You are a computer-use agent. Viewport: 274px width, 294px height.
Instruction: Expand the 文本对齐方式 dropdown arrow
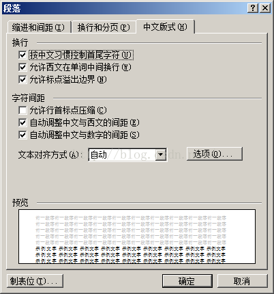161,155
